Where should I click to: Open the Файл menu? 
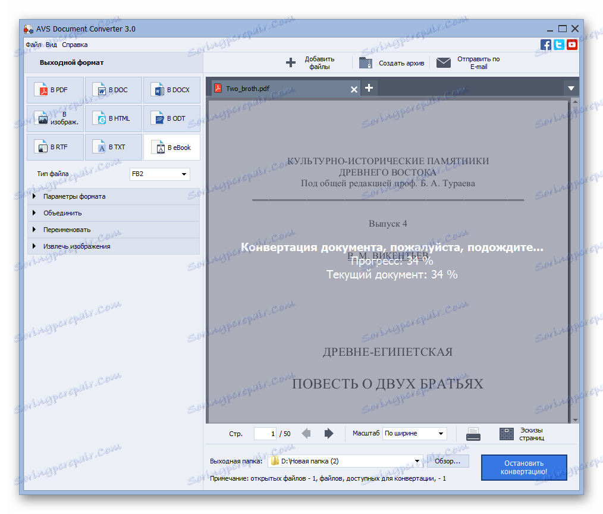click(x=33, y=45)
